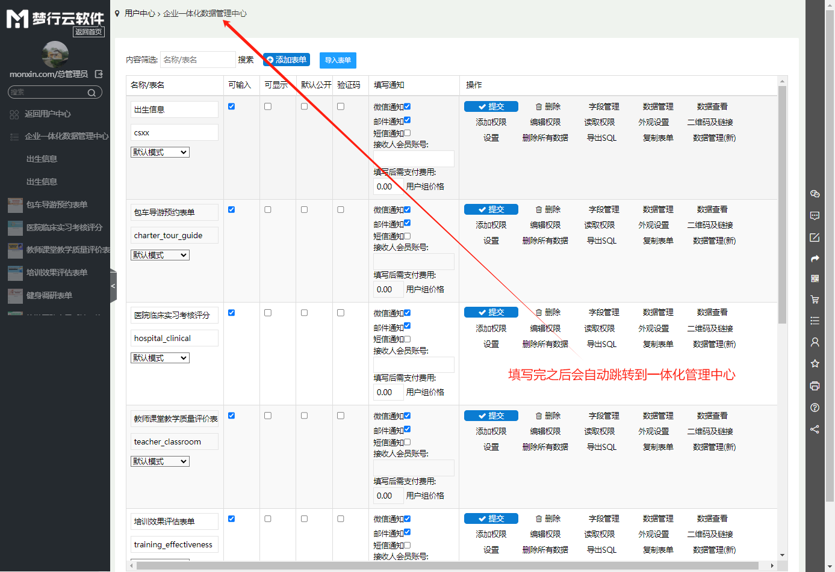
Task: Delete the 医院临床实习考核评分 row
Action: point(548,312)
